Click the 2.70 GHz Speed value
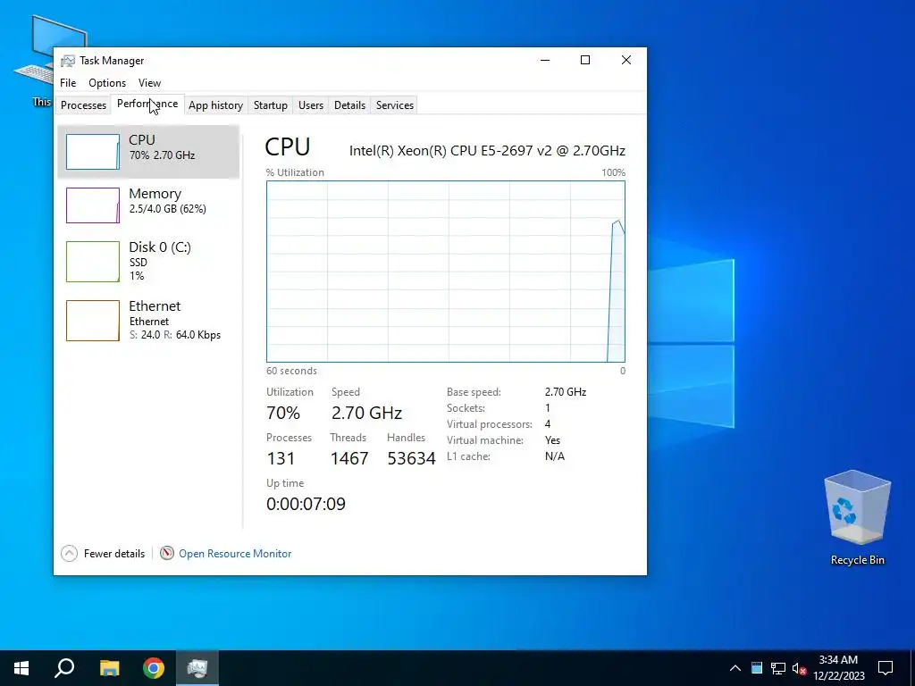 (x=366, y=413)
